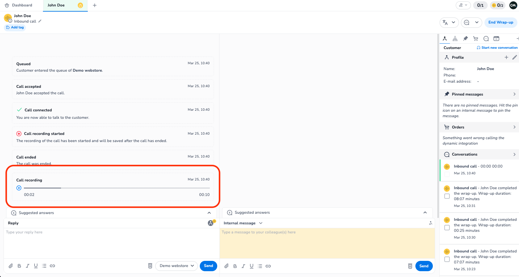Click the End Wrap-up button
Screen dimensions: 519x277
501,22
